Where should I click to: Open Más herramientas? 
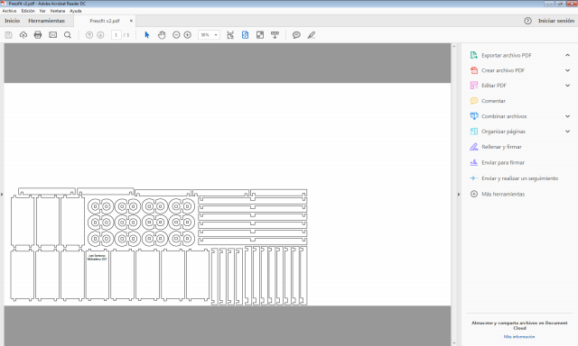pos(503,194)
